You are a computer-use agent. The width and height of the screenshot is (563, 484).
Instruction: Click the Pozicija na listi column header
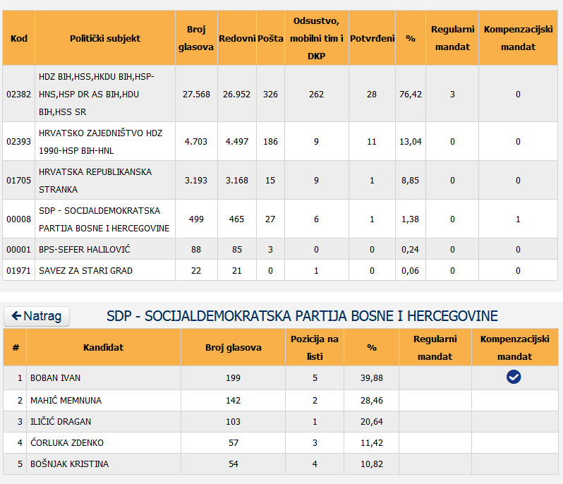[314, 347]
